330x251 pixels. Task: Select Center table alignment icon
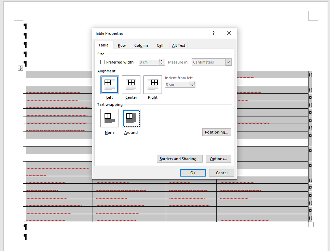coord(131,85)
